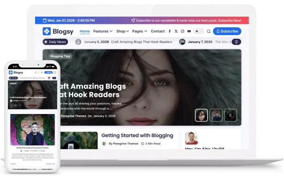This screenshot has height=186, width=284.
Task: Click the Blogsy logo in the desktop header
Action: click(x=59, y=31)
